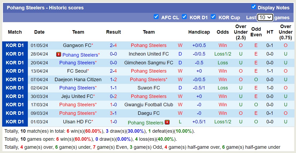296x153 pixels.
Task: Click the 3-1 result against Daegu FC
Action: (x=113, y=113)
